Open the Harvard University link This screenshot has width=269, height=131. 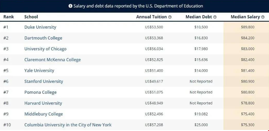tap(43, 103)
